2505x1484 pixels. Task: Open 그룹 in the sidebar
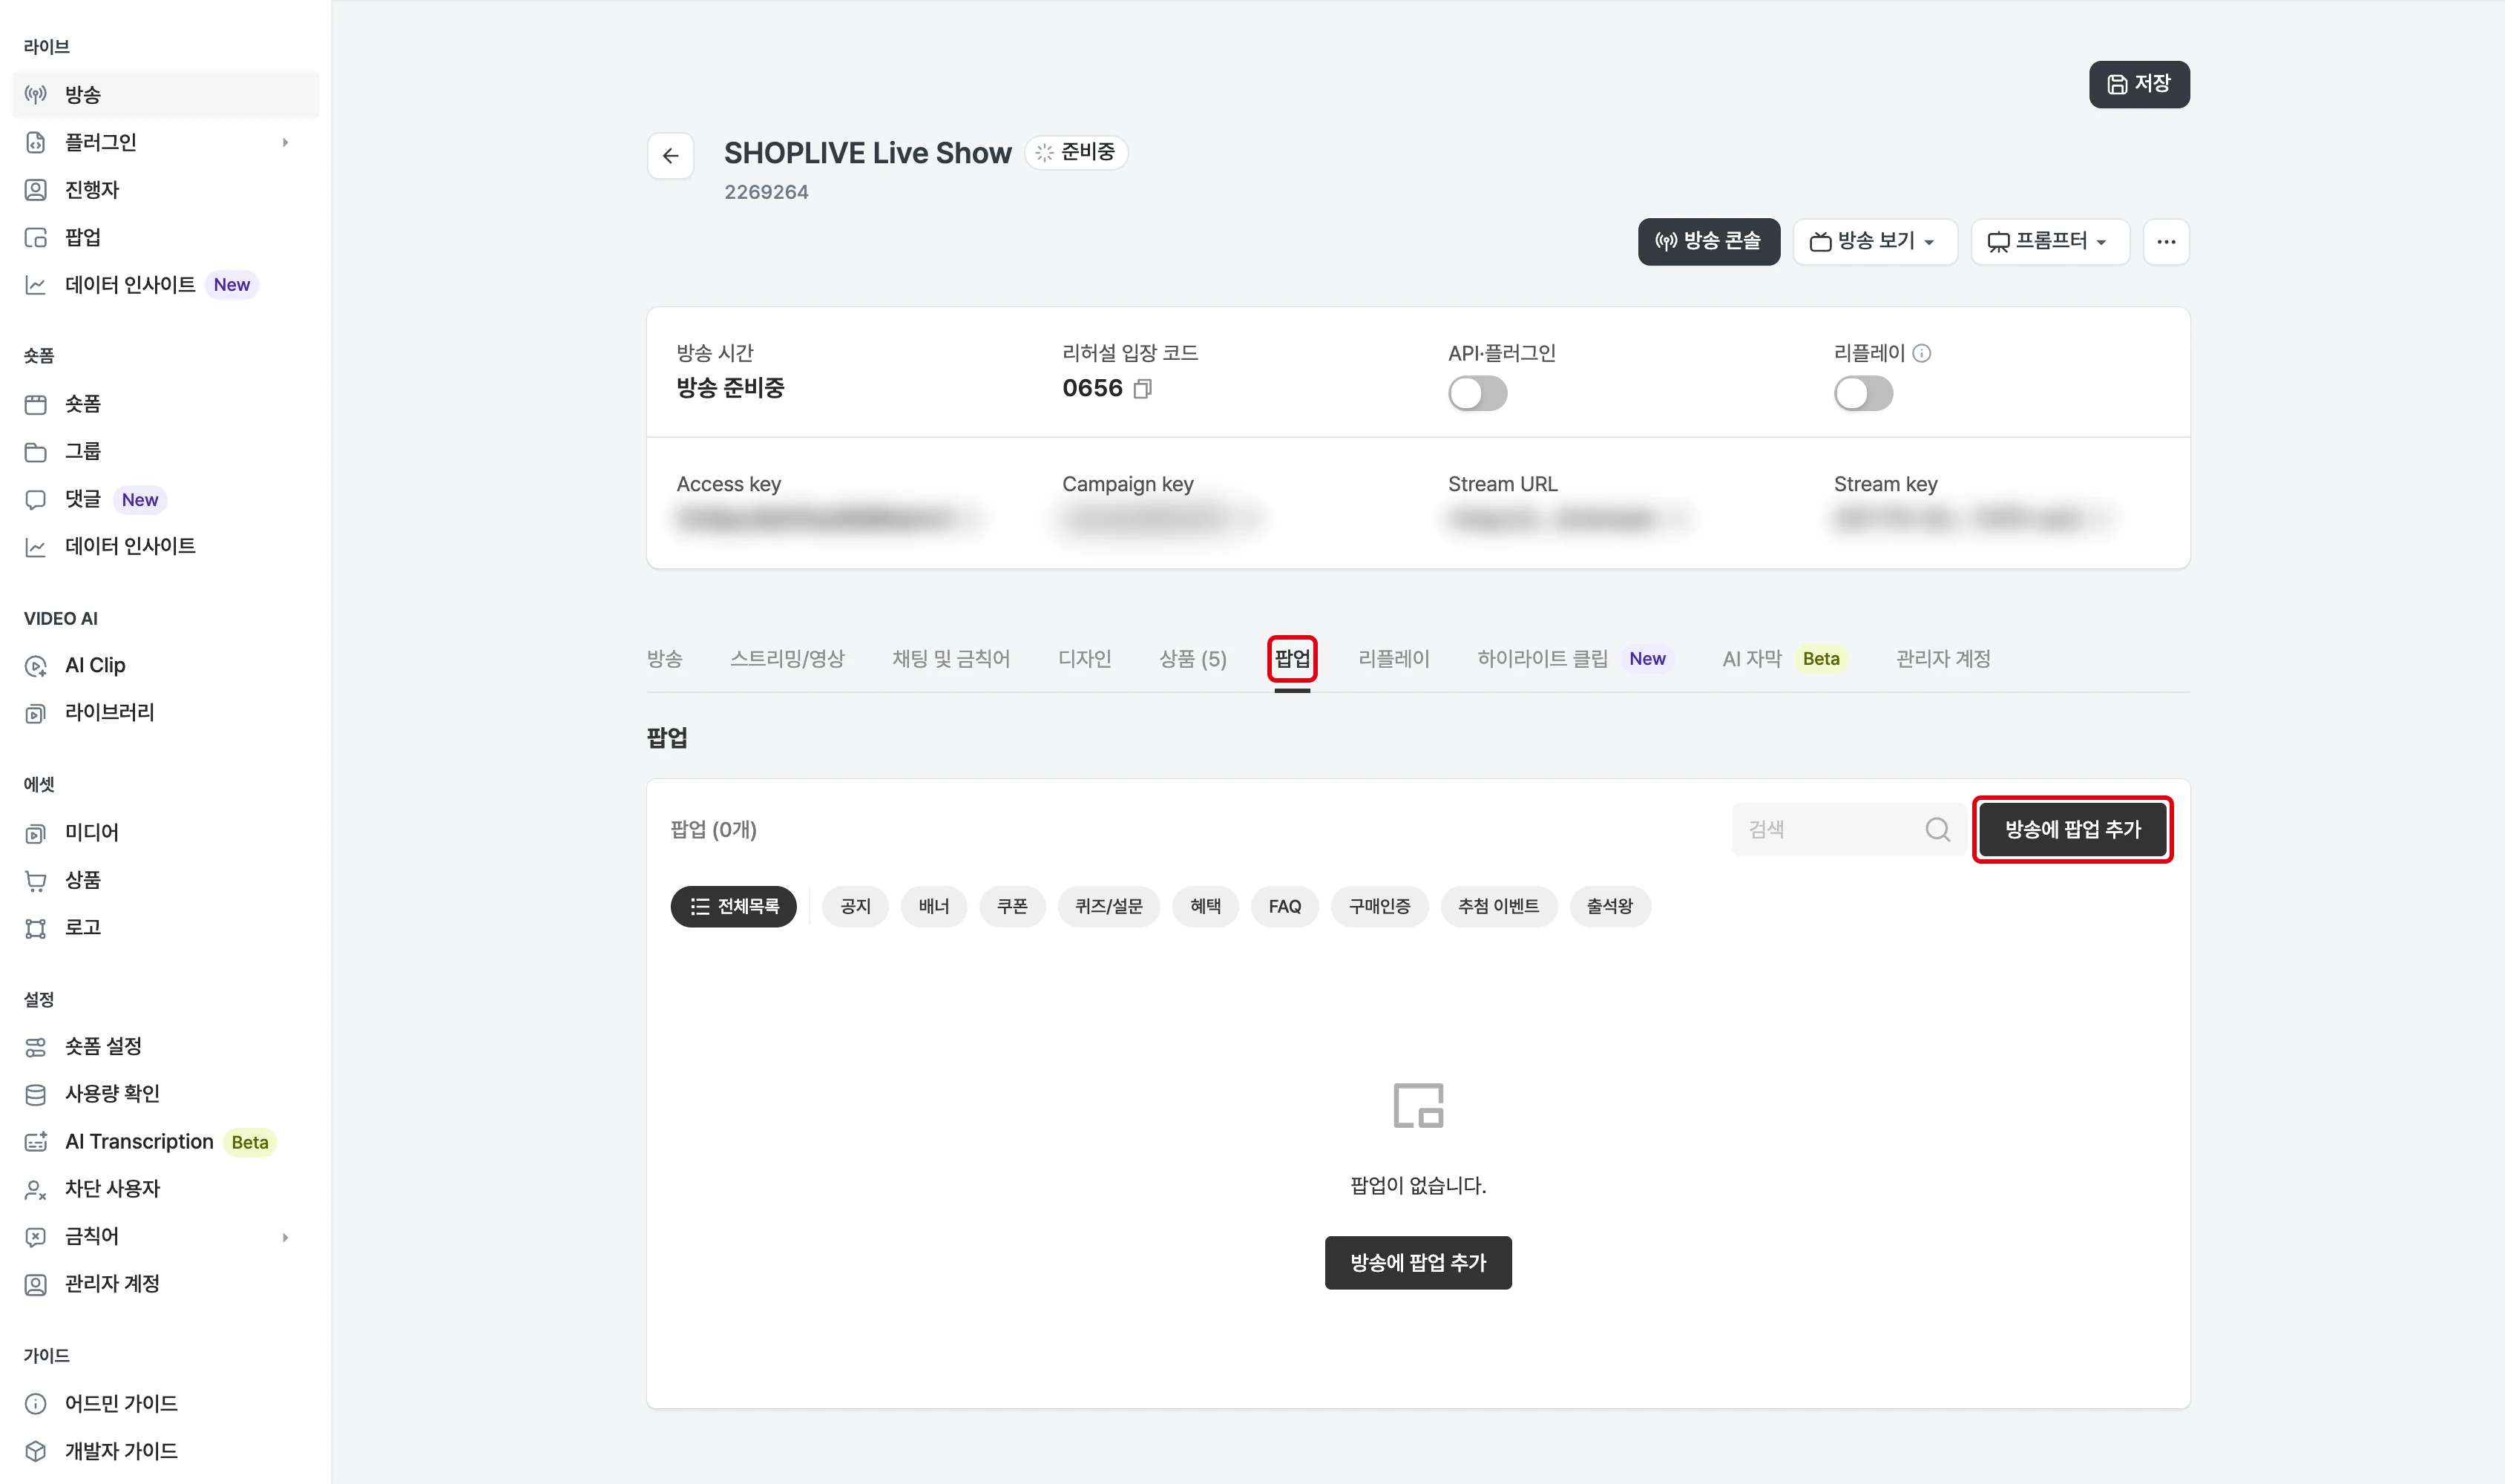tap(165, 452)
